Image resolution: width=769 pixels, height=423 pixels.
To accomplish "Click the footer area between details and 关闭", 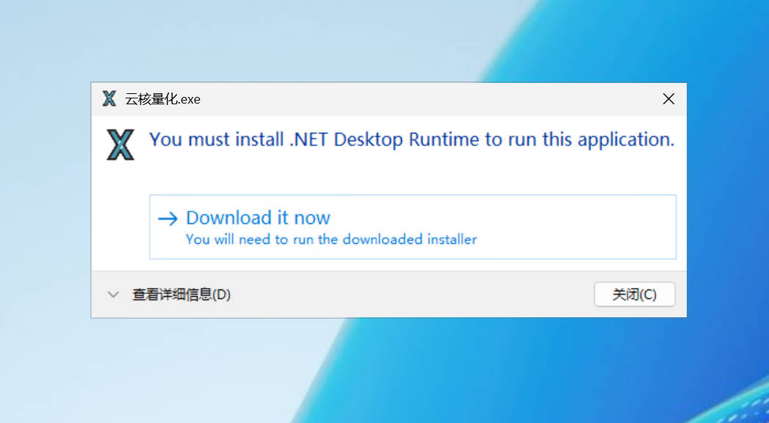I will (x=411, y=294).
